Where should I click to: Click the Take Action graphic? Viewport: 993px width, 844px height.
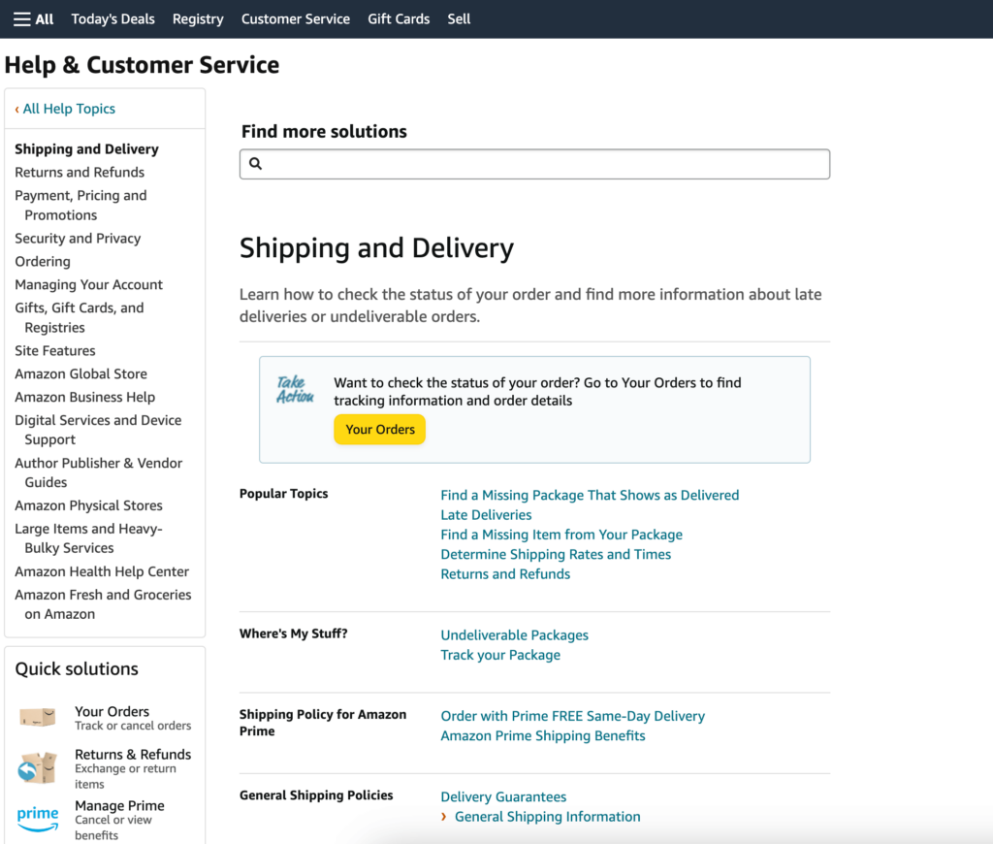(295, 389)
